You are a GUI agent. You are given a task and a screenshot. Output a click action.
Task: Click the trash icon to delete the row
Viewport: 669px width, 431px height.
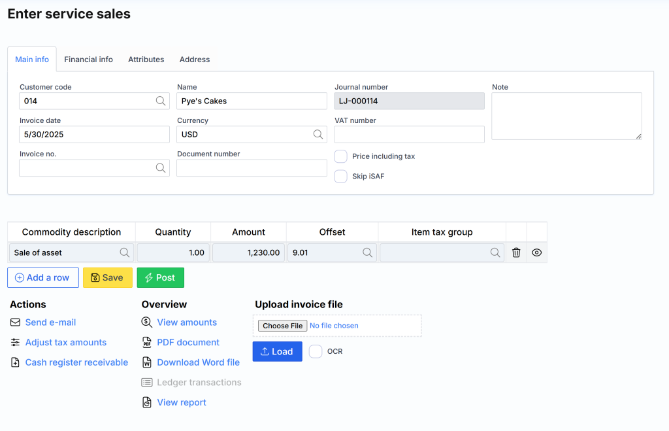[516, 252]
